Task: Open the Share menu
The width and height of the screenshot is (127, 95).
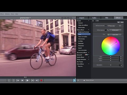Action: click(12, 14)
